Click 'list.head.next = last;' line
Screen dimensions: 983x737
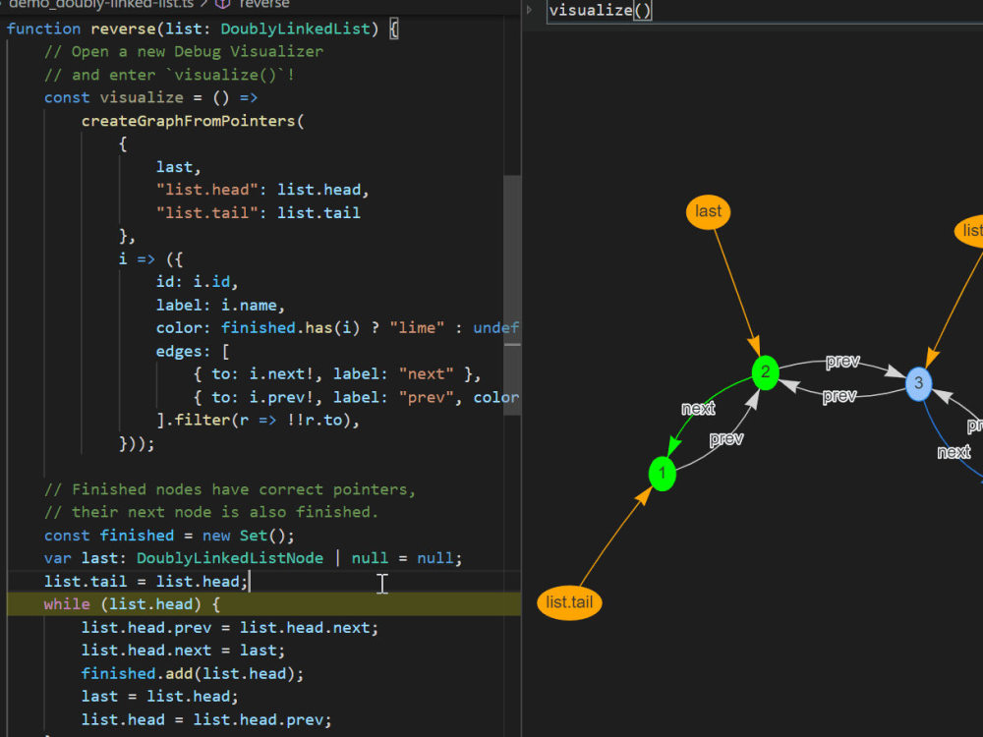183,651
